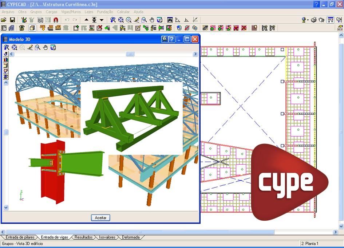
Task: Toggle the red magnet snap icon
Action: [x=56, y=20]
